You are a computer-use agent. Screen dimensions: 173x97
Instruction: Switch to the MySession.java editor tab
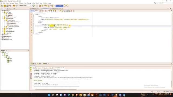35,9
